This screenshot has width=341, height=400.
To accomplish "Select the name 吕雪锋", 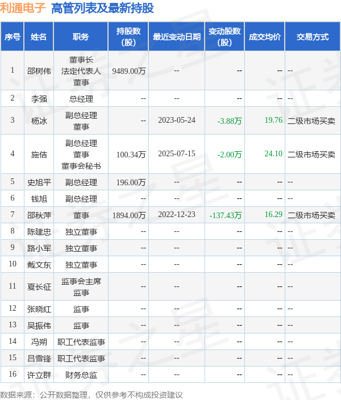I will (39, 359).
